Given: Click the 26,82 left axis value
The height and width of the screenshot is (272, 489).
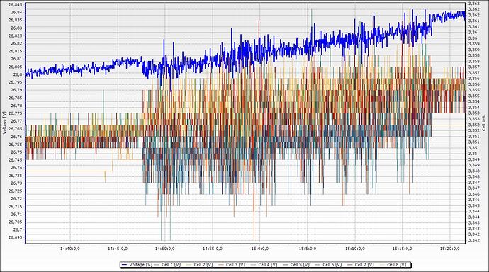Looking at the screenshot, I should (17, 43).
